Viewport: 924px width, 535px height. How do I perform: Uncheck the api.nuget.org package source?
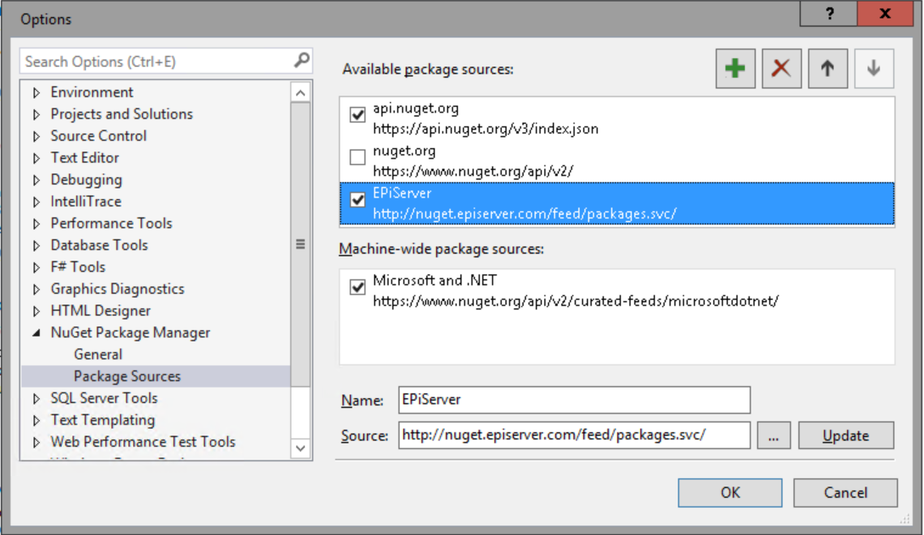(357, 115)
